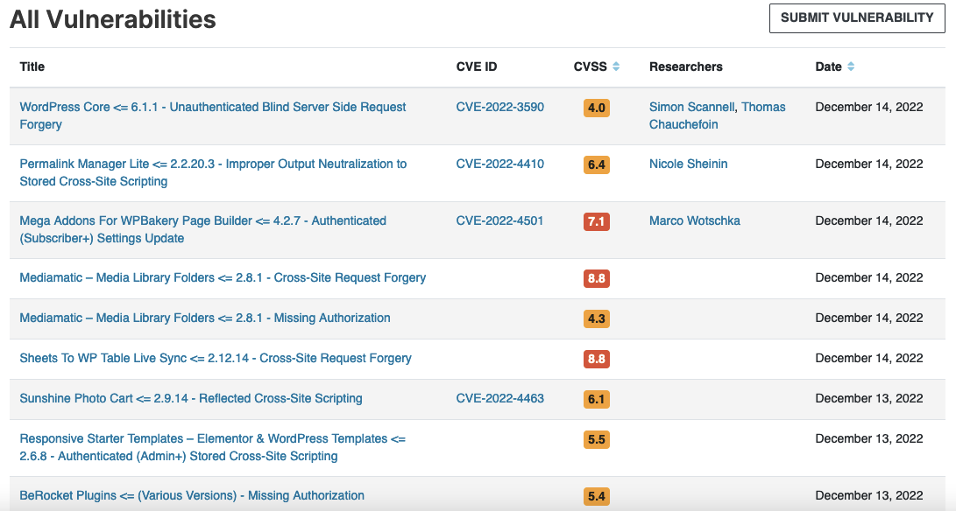Viewport: 956px width, 511px height.
Task: Click the 5.4 CVSS score badge
Action: click(596, 496)
